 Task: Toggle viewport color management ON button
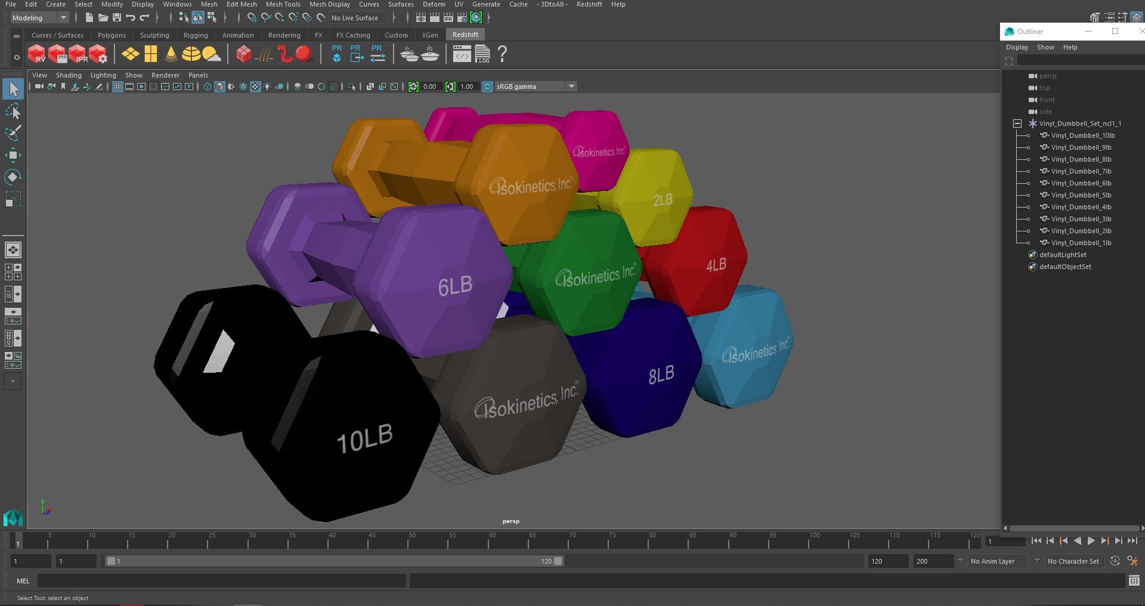tap(487, 86)
